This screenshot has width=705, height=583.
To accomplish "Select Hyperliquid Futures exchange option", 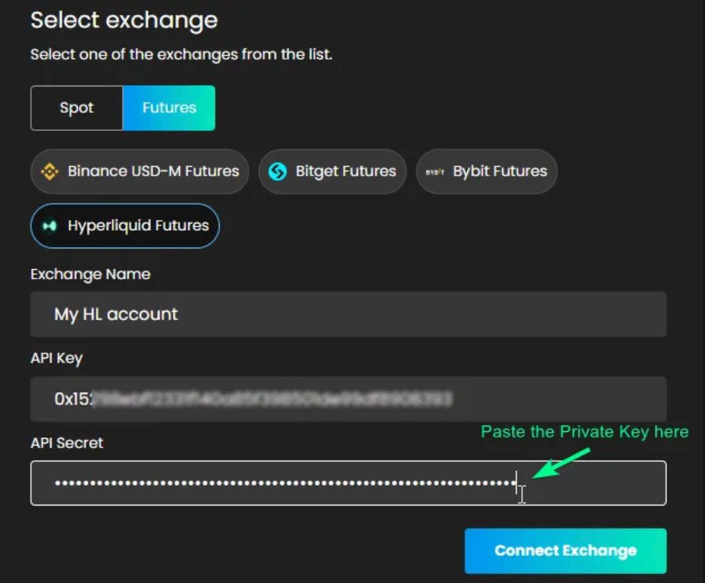I will 125,226.
